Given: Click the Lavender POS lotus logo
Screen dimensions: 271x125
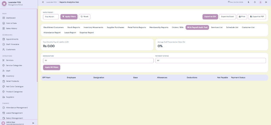Looking at the screenshot, I should (x=4, y=4).
